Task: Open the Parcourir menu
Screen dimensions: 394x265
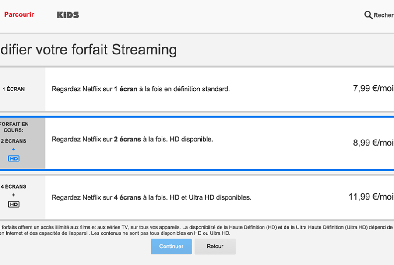Action: pyautogui.click(x=19, y=14)
